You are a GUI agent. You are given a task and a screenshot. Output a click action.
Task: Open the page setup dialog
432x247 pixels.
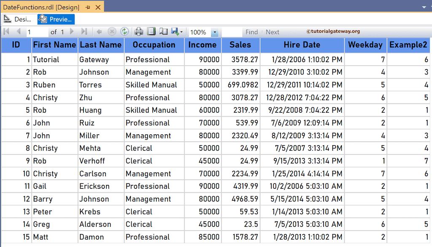coord(163,32)
